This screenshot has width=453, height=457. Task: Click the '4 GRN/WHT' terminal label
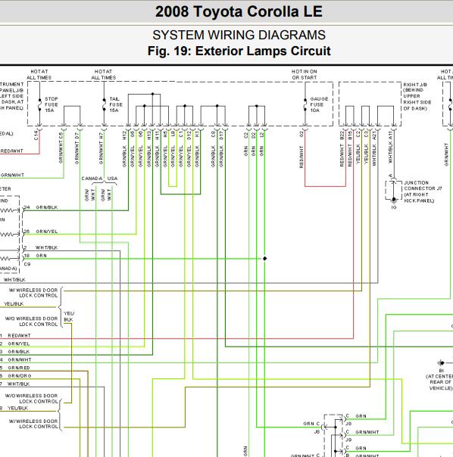point(15,360)
